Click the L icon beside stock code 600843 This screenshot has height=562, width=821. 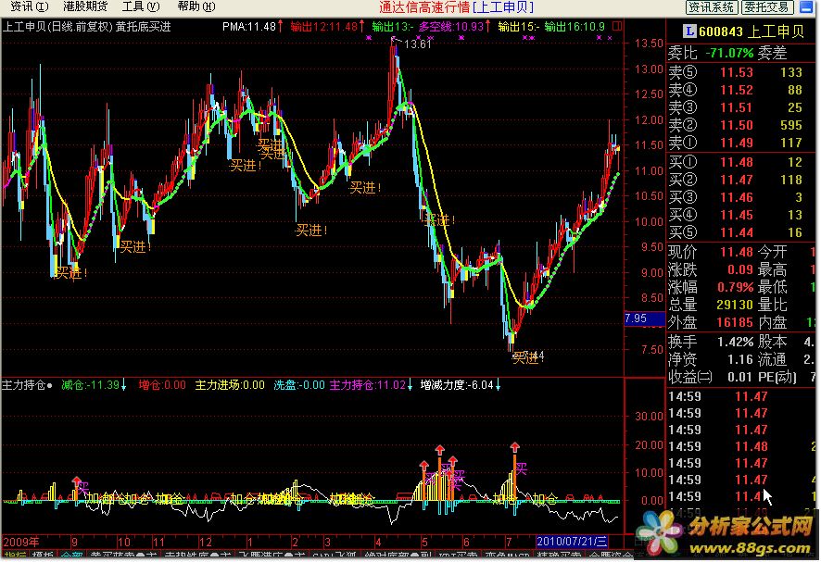tap(689, 31)
